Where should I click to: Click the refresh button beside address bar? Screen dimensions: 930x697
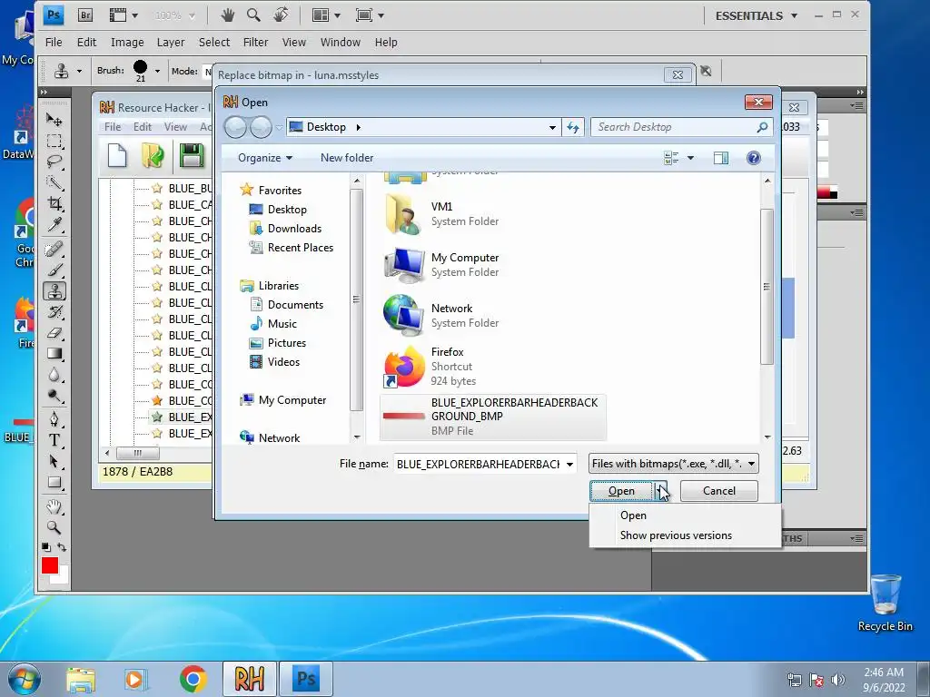573,127
